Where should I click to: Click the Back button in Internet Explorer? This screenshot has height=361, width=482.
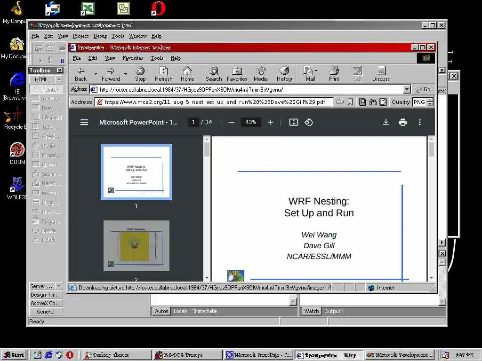[x=81, y=74]
